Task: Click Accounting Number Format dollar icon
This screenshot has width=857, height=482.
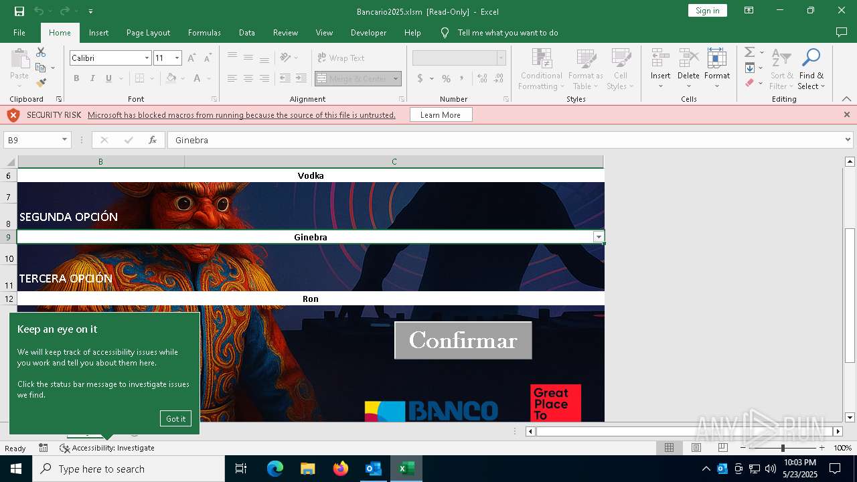Action: click(420, 78)
